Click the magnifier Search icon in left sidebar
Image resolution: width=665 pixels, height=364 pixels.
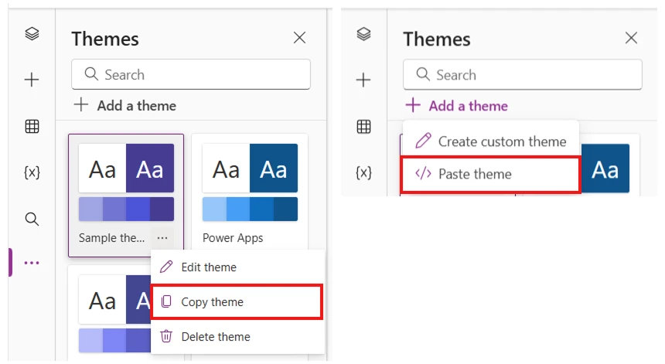(x=32, y=219)
